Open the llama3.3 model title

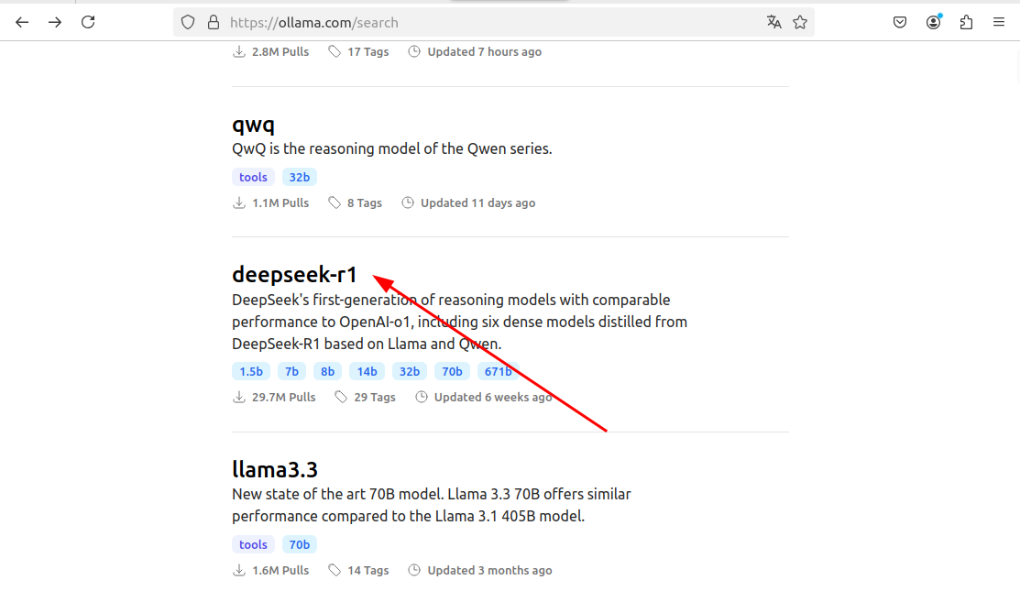pos(275,469)
